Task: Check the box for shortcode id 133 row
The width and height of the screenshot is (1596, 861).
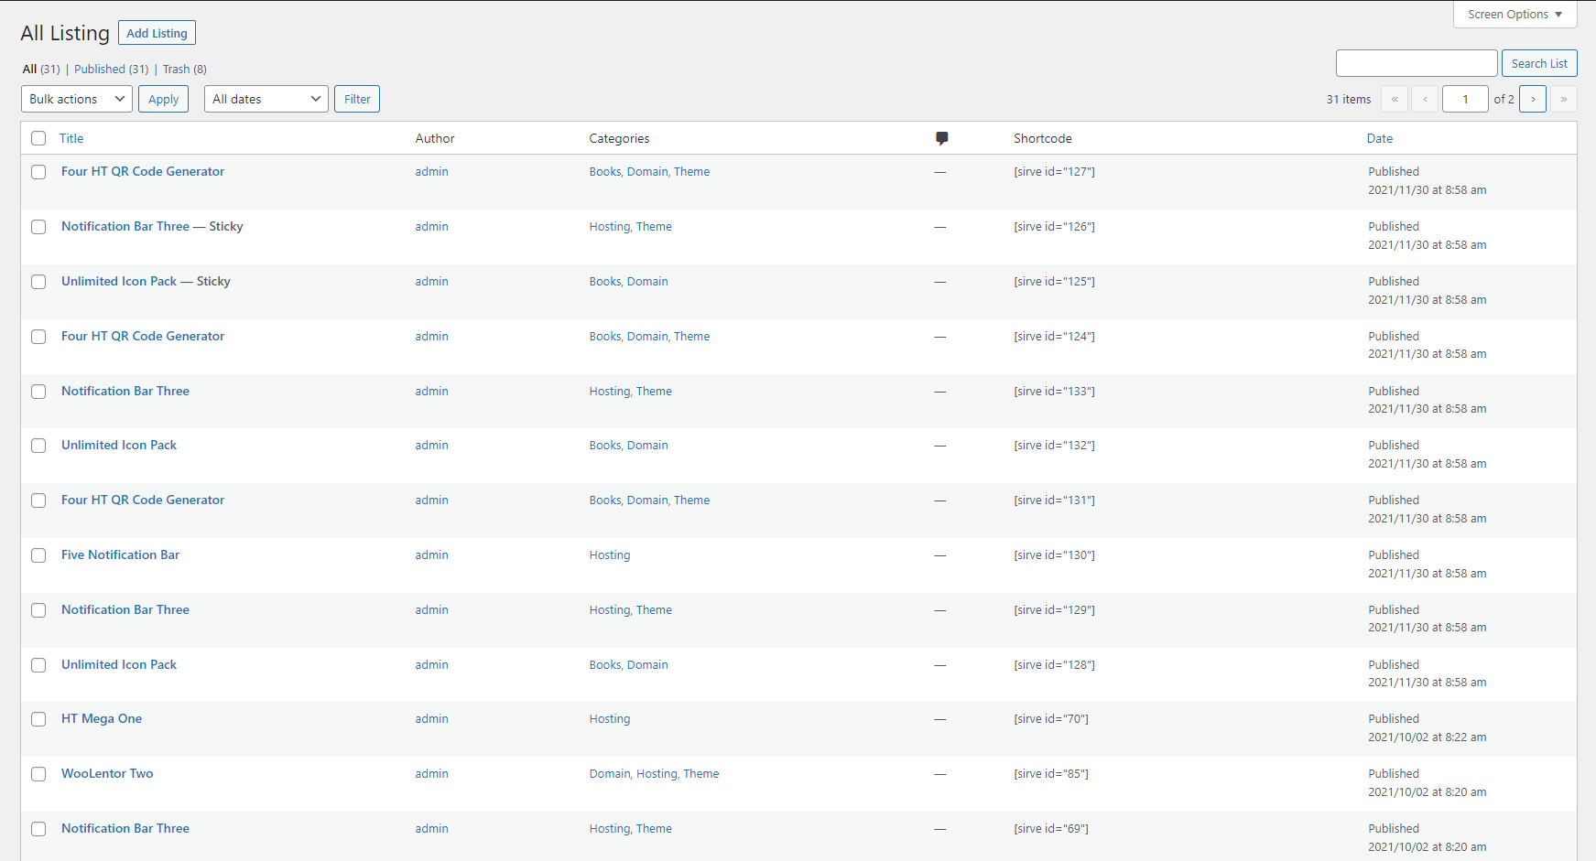Action: 38,392
